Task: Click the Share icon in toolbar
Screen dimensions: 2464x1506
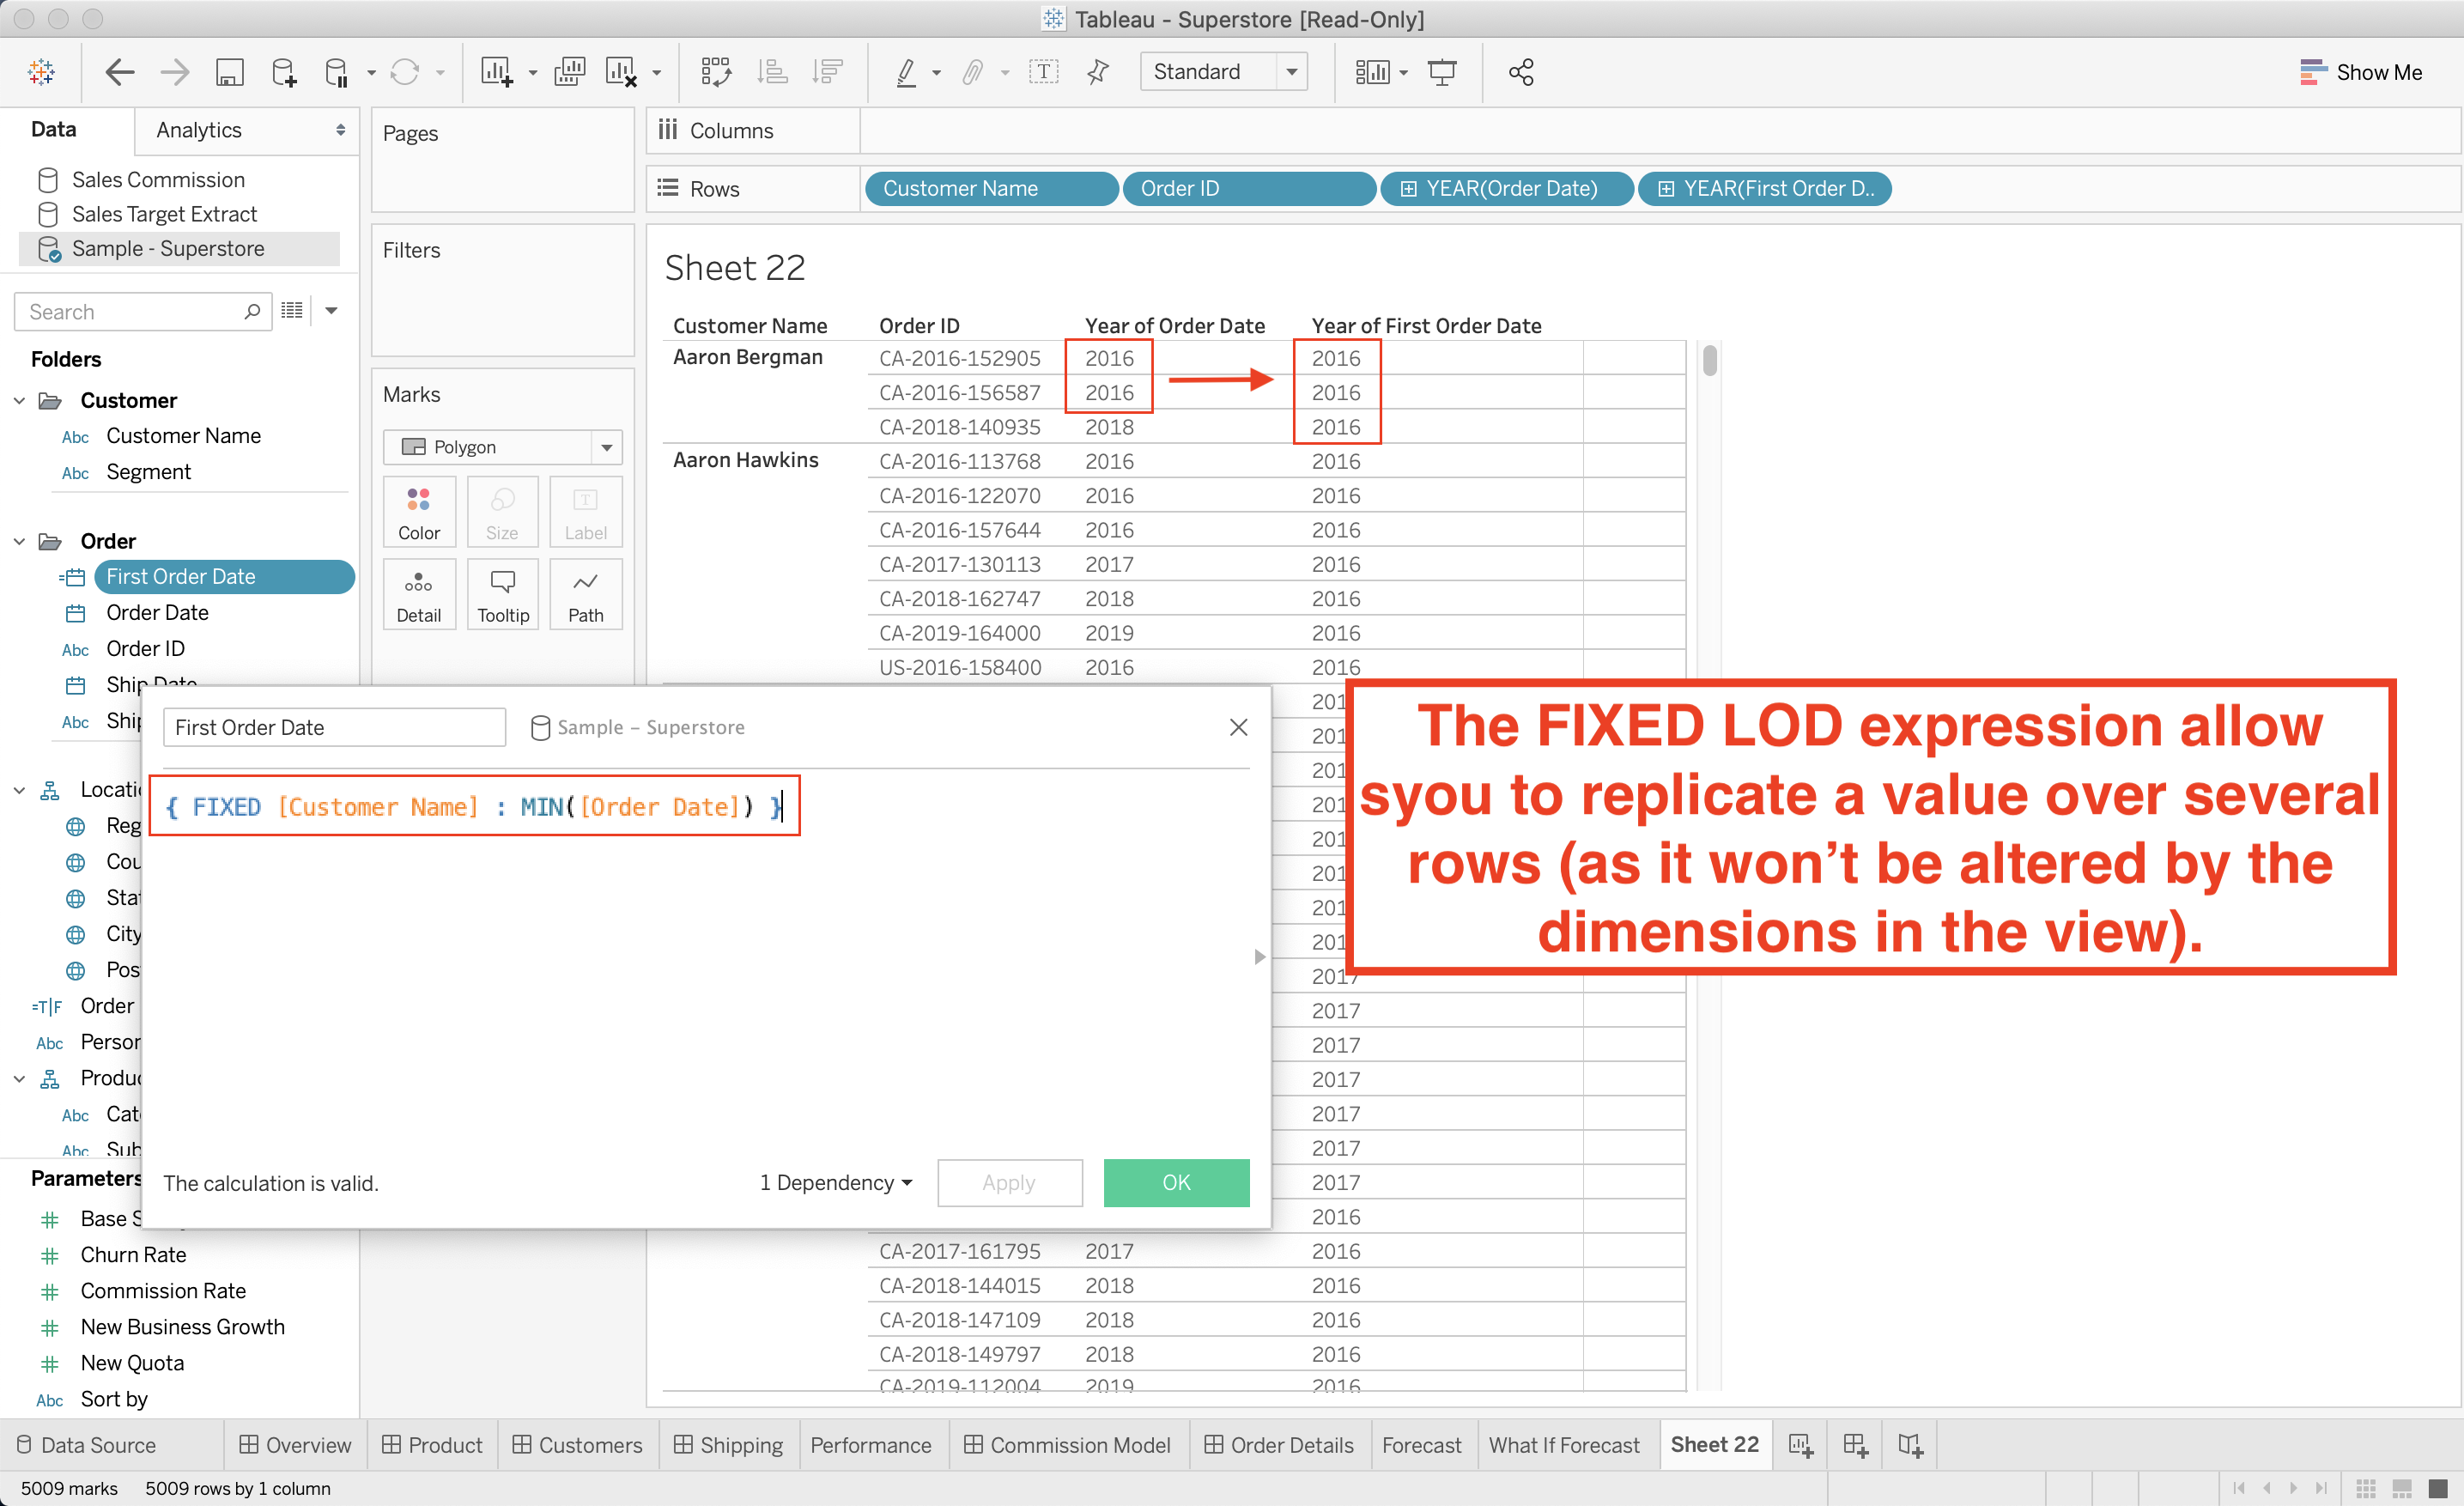Action: (x=1521, y=72)
